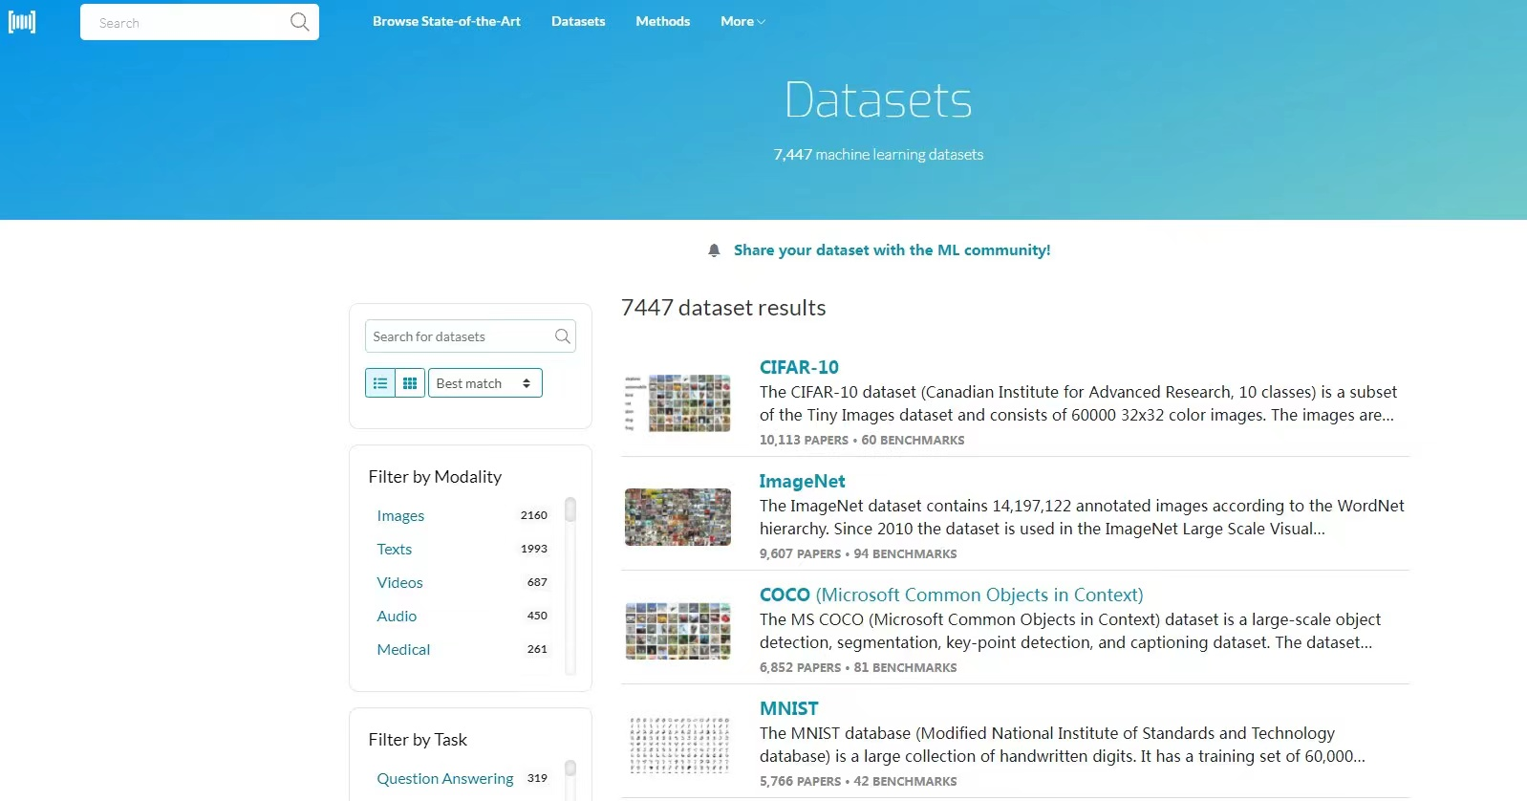Switch to list view layout
The image size is (1527, 801).
point(380,383)
